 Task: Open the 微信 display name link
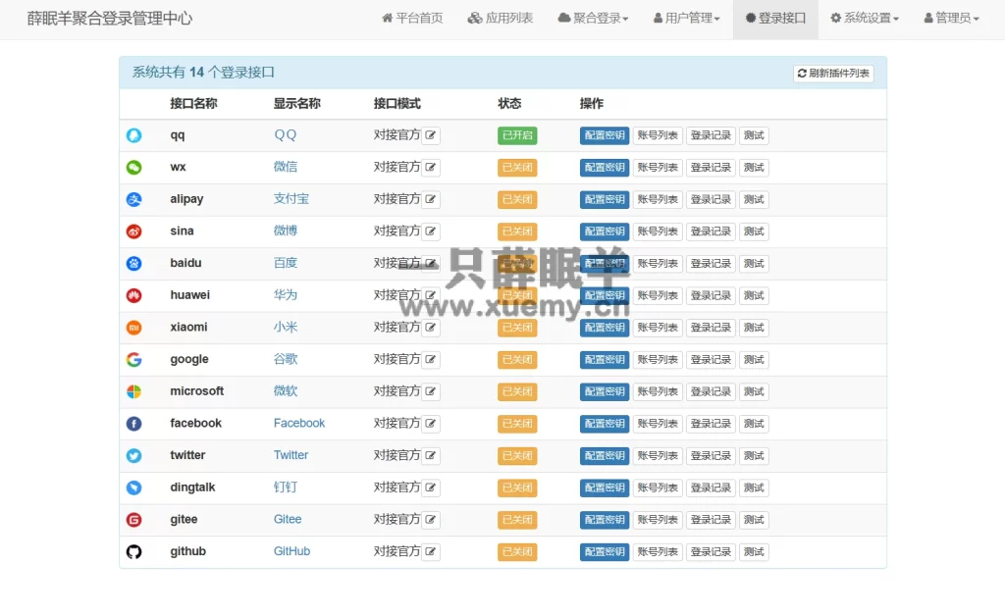coord(286,167)
